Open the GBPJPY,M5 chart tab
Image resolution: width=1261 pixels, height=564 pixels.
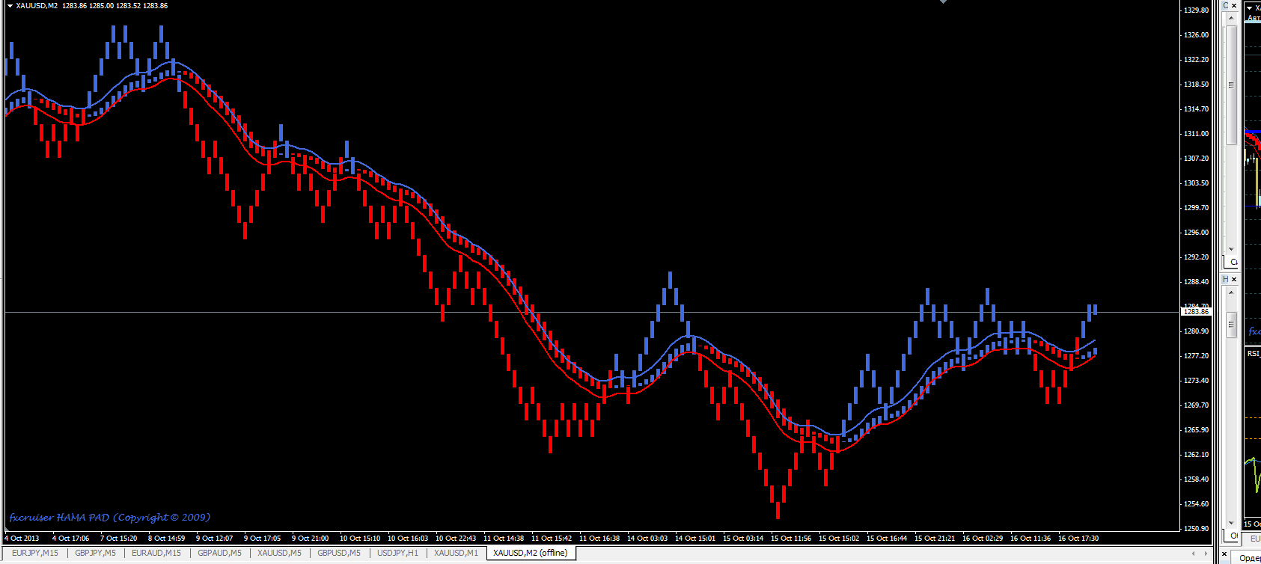coord(95,553)
